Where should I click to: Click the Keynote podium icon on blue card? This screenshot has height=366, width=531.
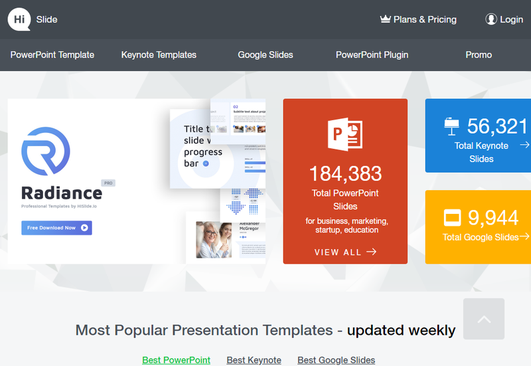451,126
